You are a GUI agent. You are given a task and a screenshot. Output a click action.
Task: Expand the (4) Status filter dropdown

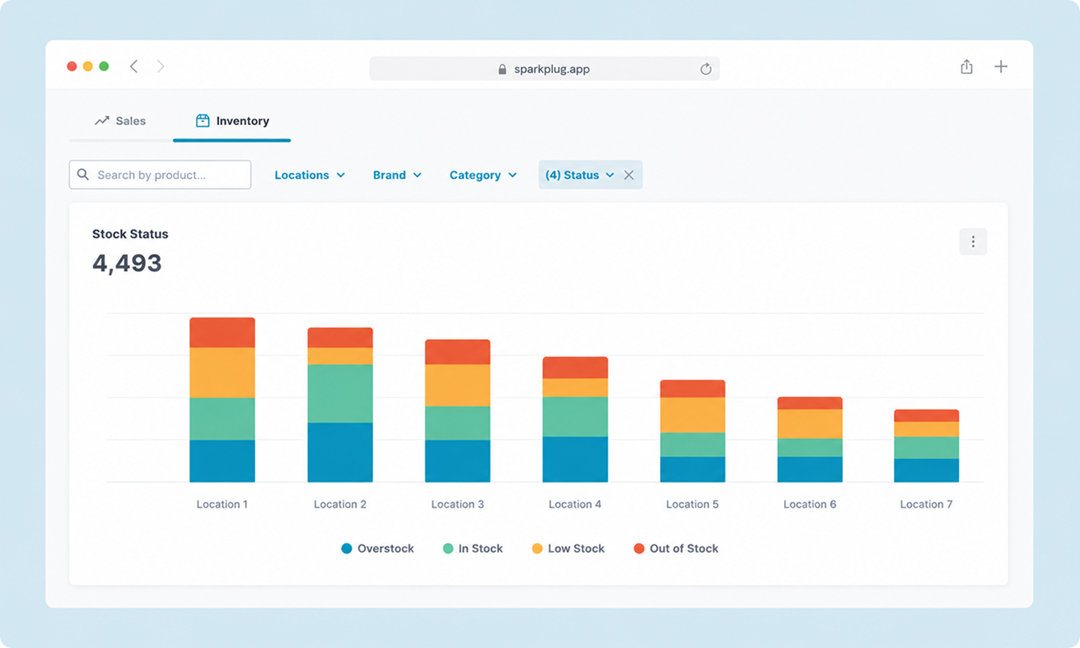coord(580,175)
